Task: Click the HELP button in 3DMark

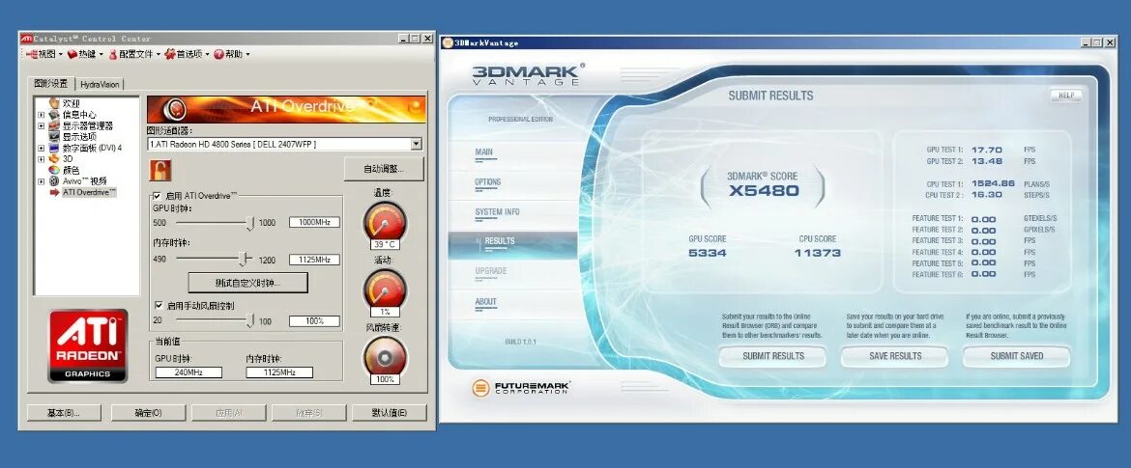Action: click(1066, 95)
